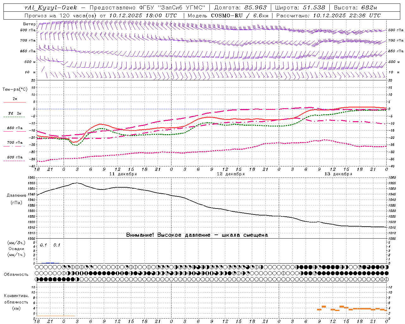The image size is (405, 324).
Task: Click the warning Внимание! Высокое давление — шкала смещена
Action: 197,235
